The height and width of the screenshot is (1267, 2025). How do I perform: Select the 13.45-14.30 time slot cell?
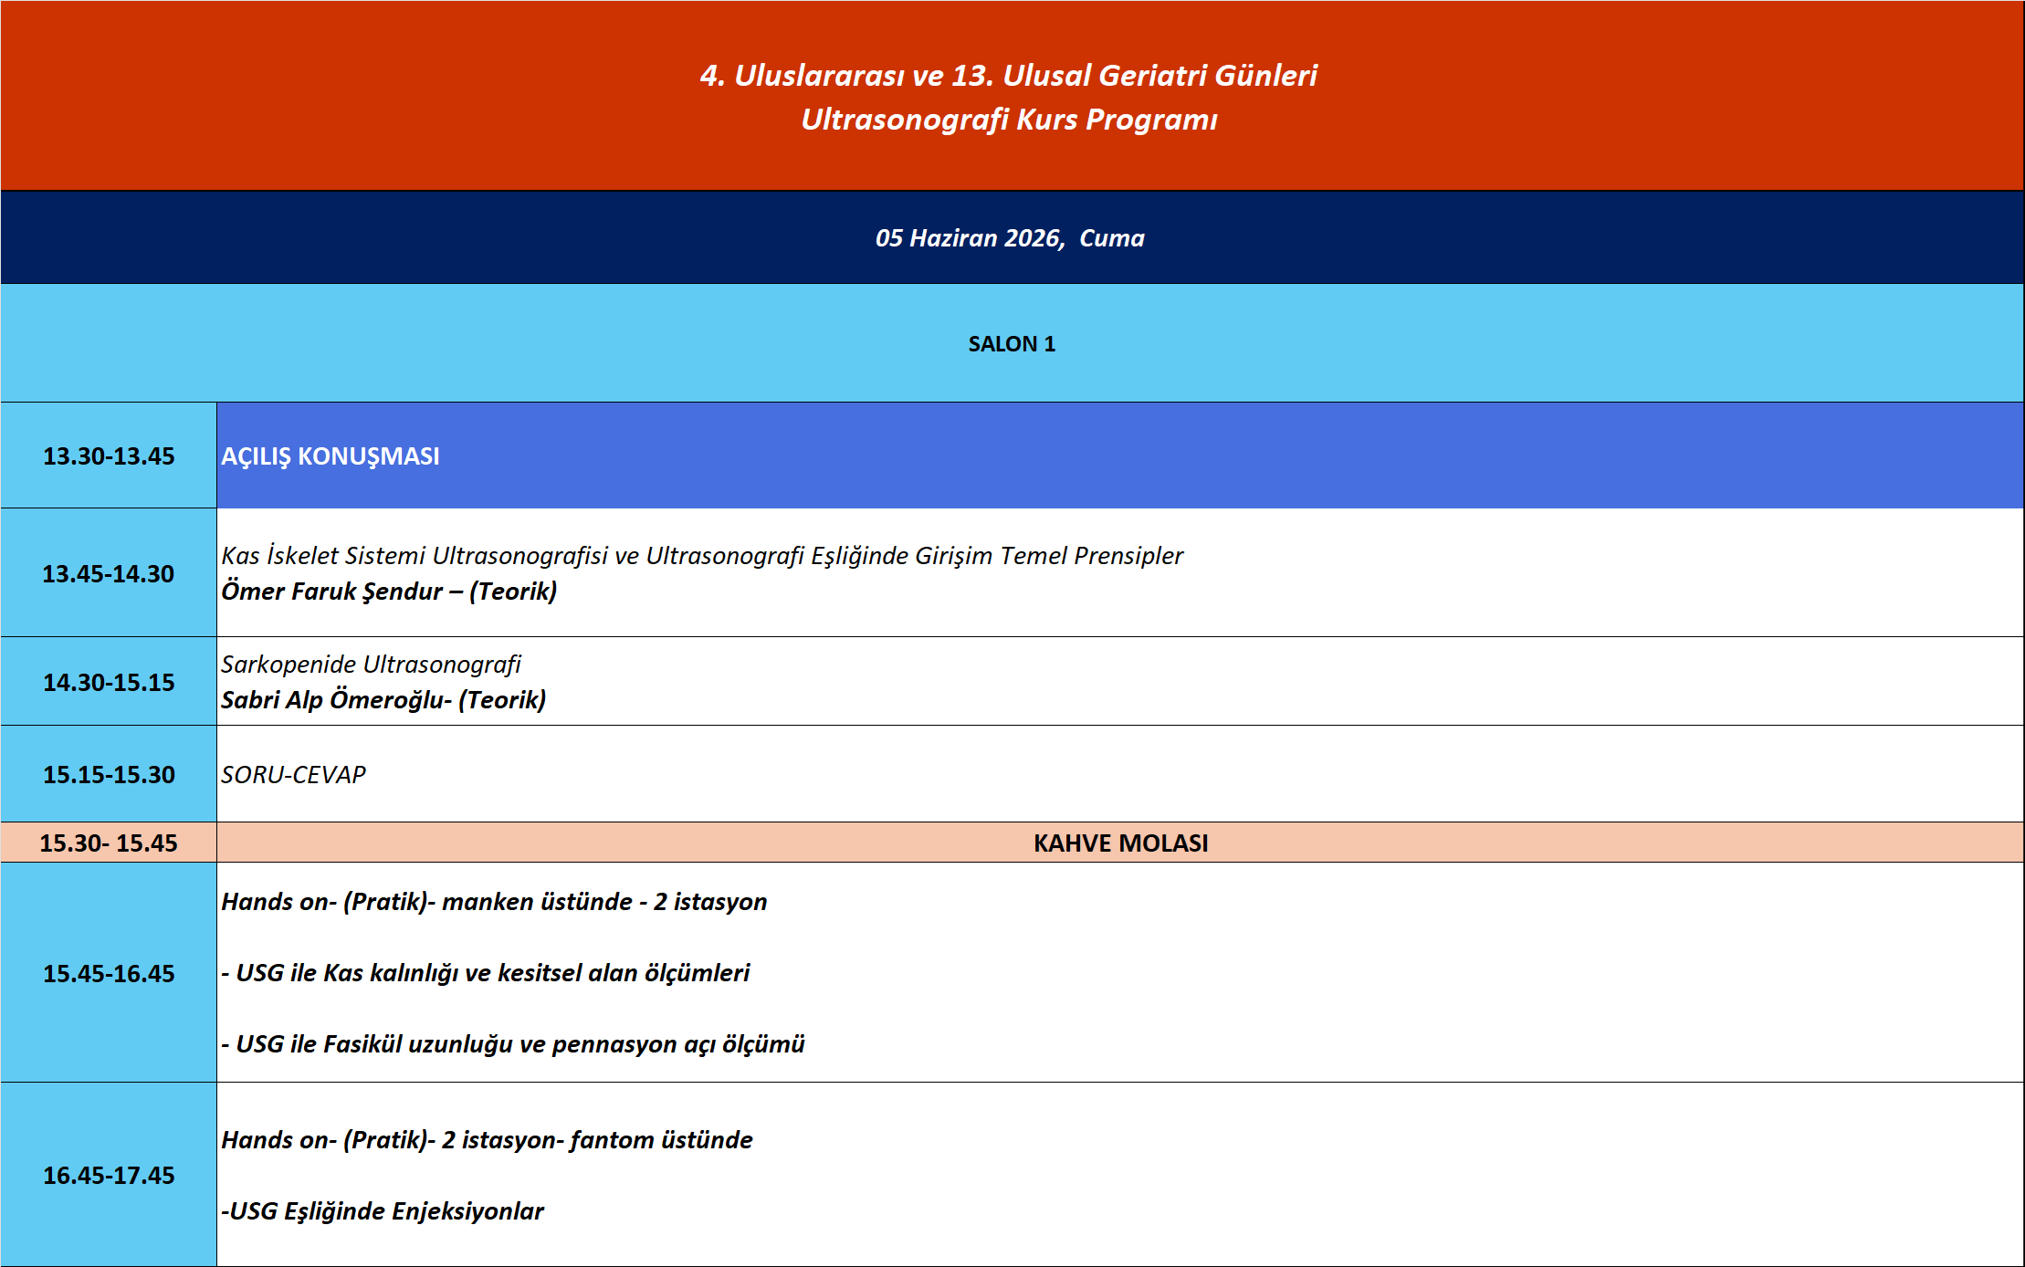109,574
